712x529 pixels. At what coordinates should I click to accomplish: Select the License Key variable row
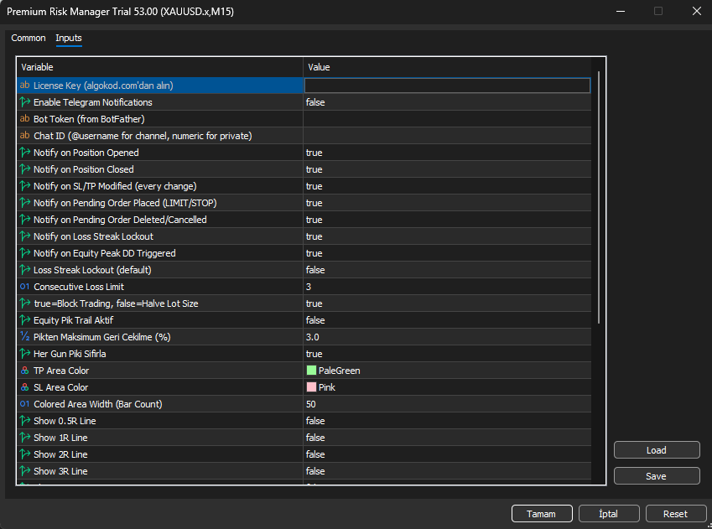[160, 86]
